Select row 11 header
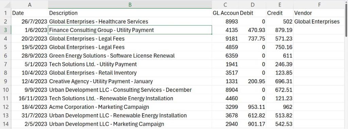The height and width of the screenshot is (129, 348). [x=5, y=98]
